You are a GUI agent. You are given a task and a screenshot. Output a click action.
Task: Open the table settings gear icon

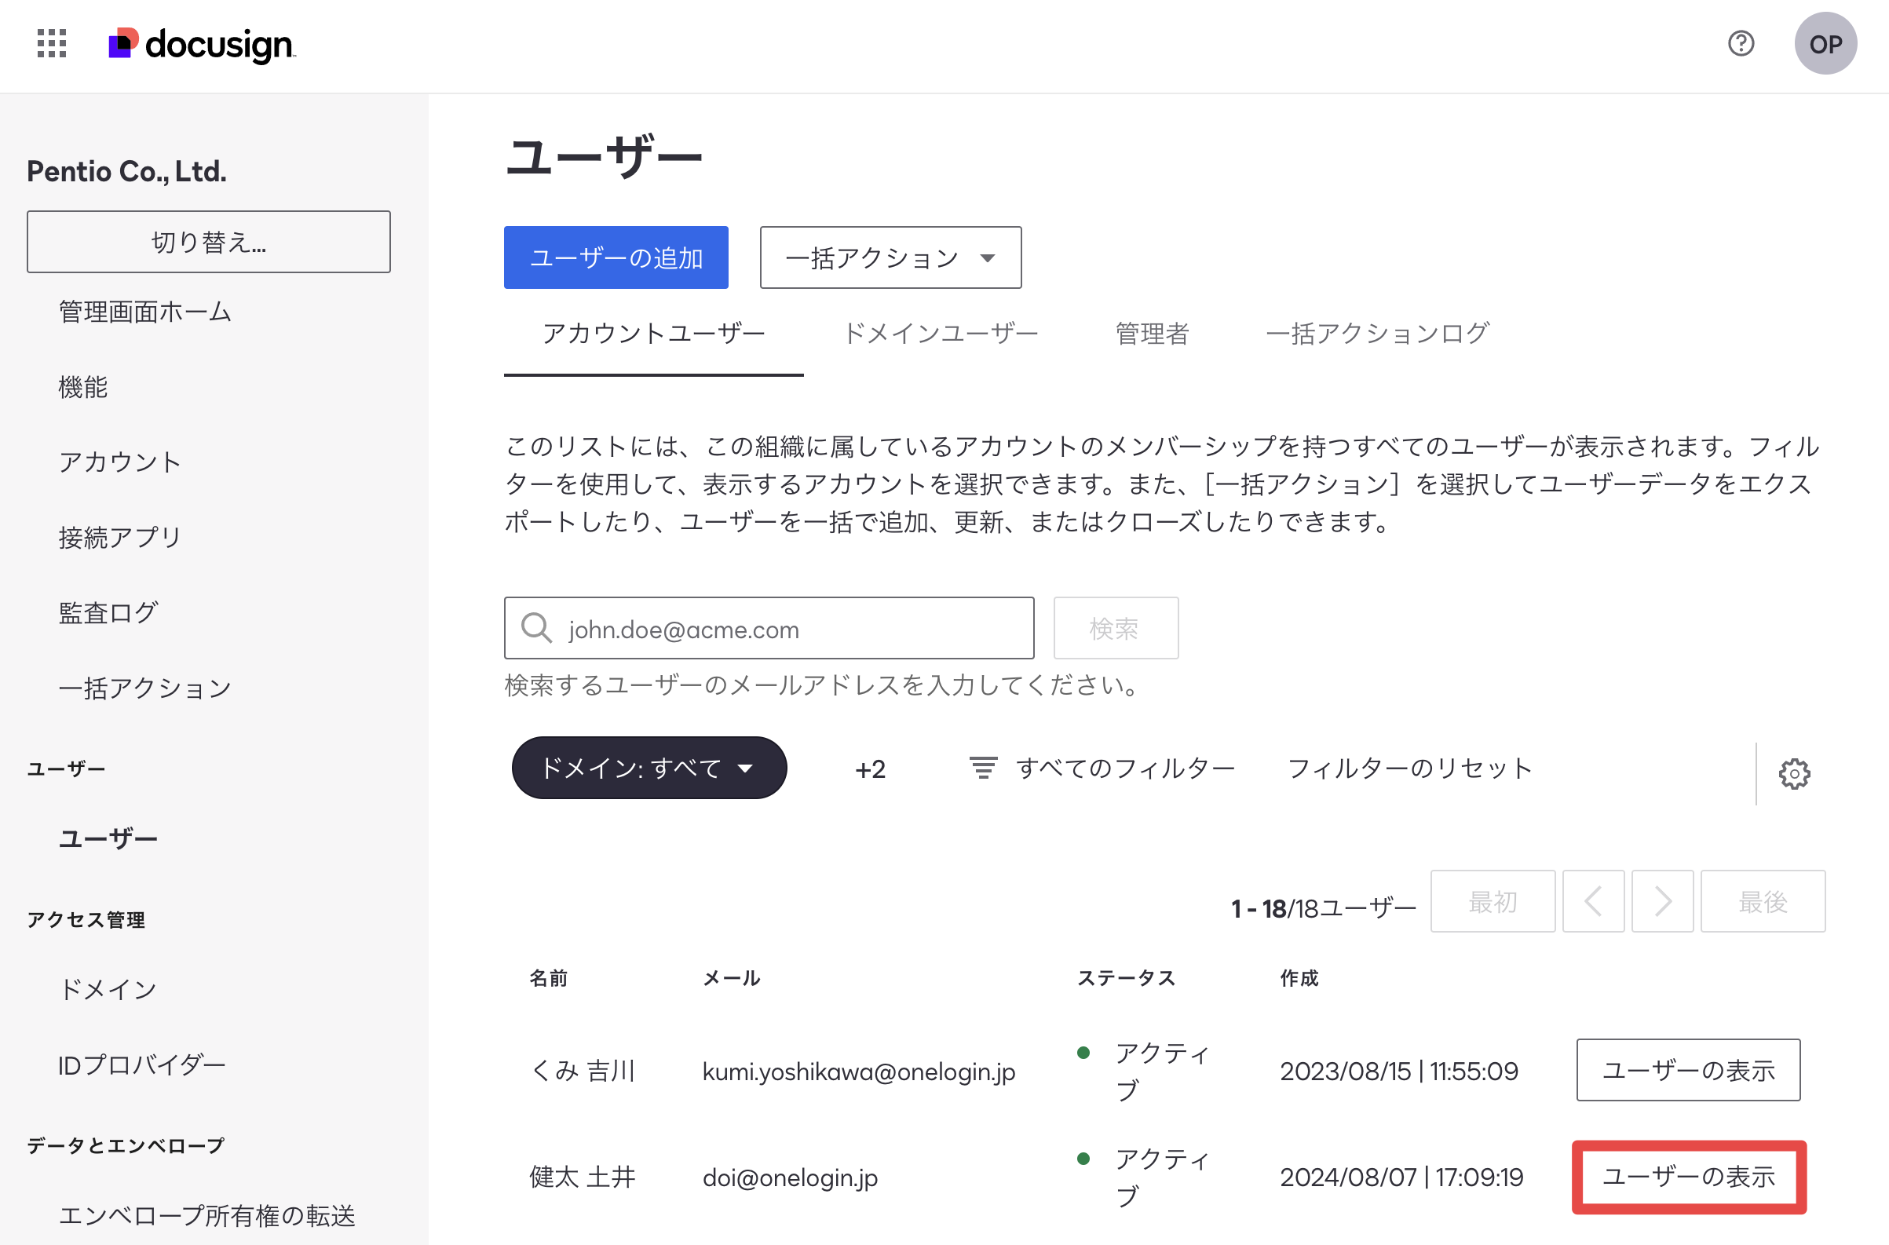tap(1794, 772)
